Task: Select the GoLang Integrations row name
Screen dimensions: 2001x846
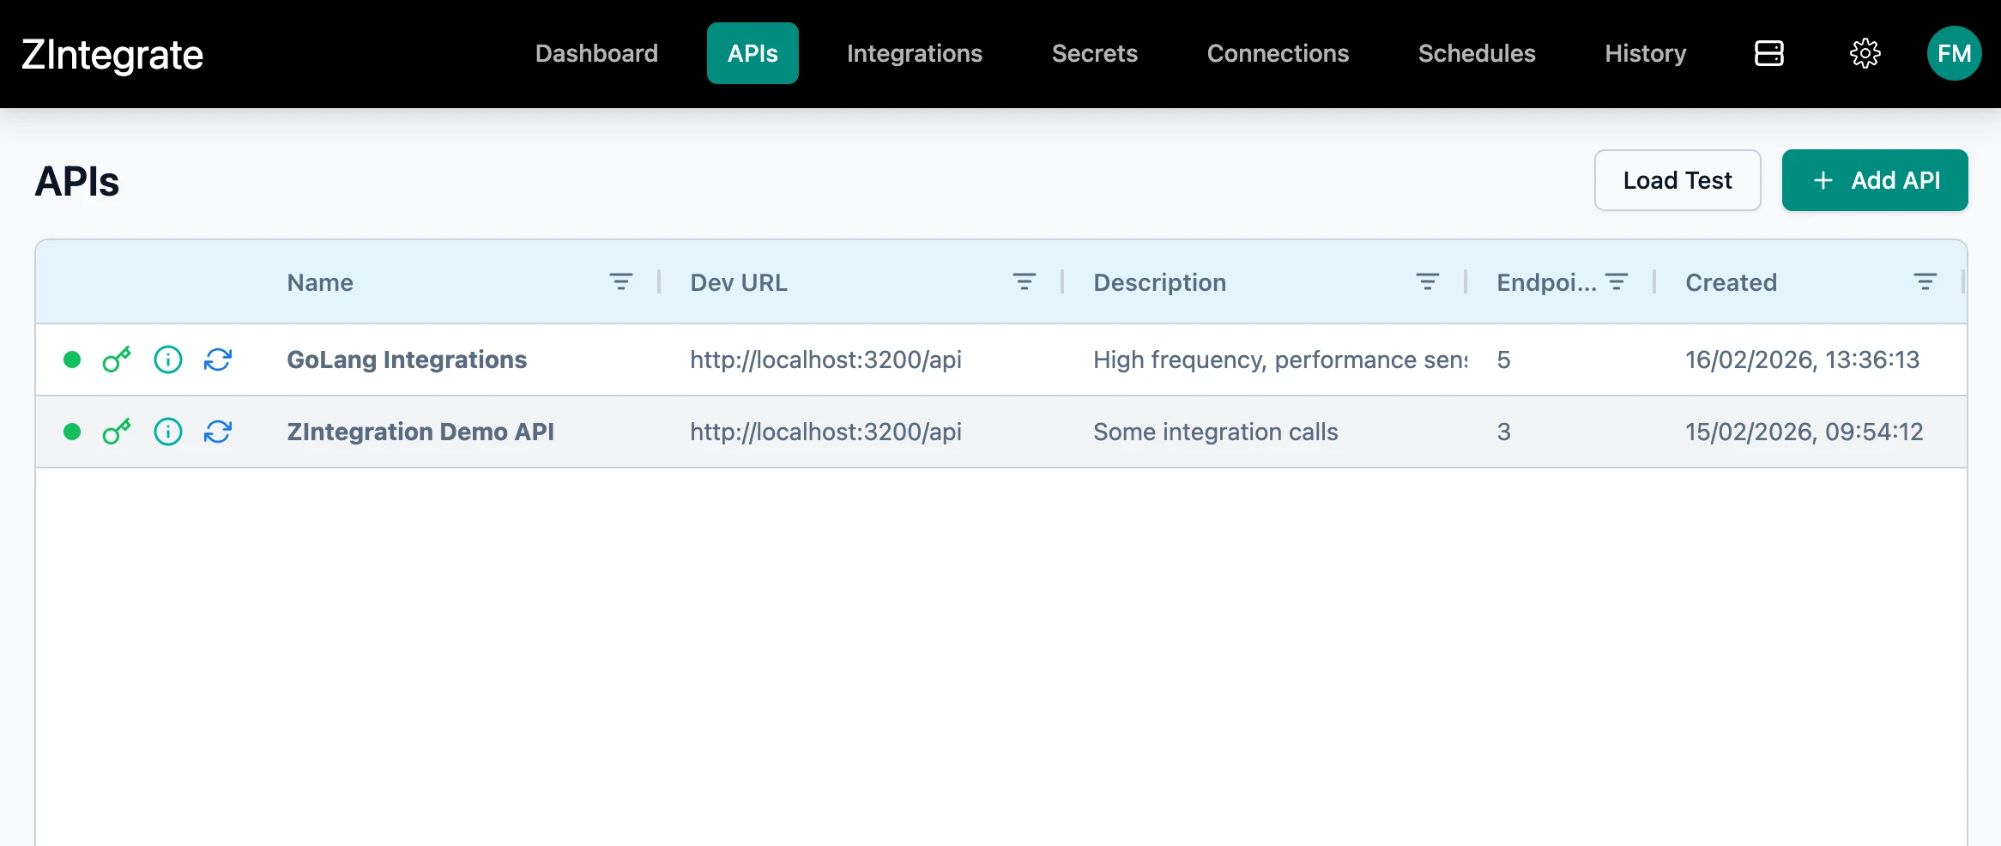Action: (406, 360)
